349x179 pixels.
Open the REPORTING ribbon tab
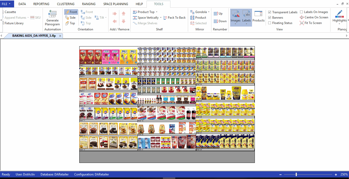[41, 4]
